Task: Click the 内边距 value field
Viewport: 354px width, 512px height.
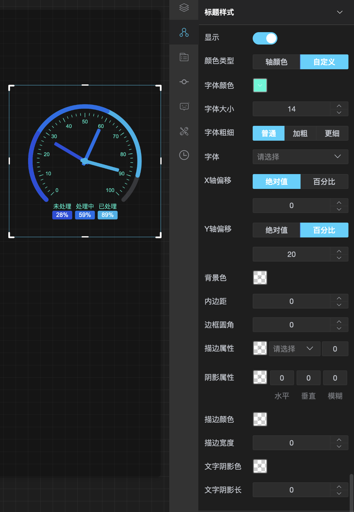Action: click(292, 301)
